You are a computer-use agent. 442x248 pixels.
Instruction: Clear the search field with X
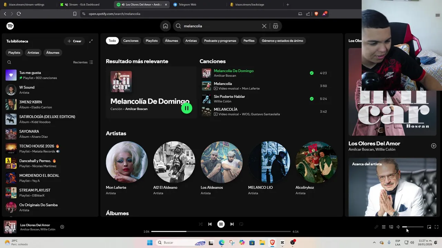tap(264, 26)
